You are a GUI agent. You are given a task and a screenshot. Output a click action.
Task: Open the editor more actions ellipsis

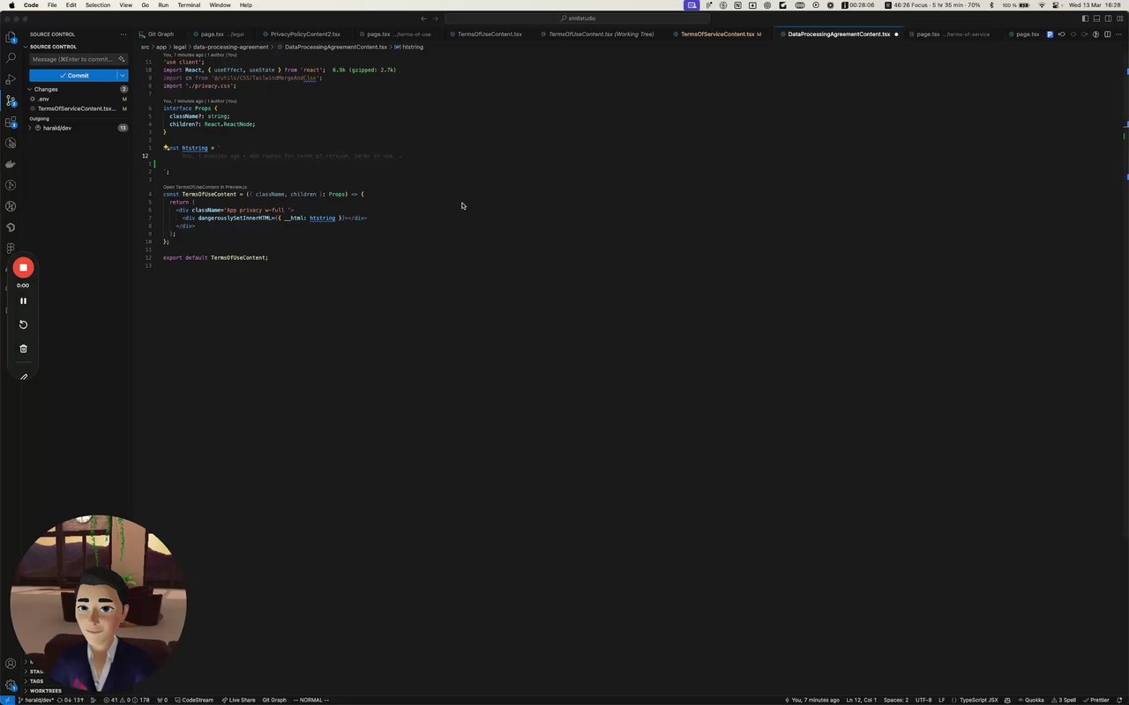point(1118,34)
